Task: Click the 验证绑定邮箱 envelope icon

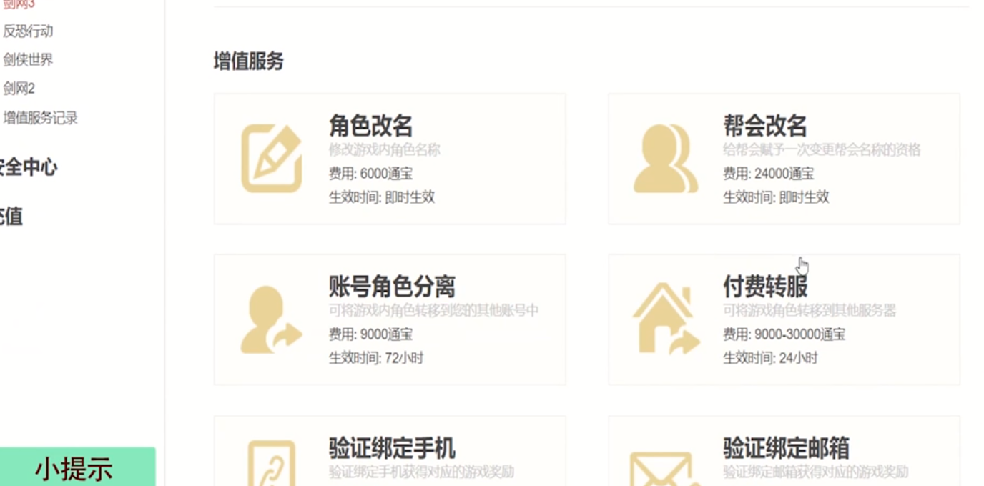Action: pos(665,468)
